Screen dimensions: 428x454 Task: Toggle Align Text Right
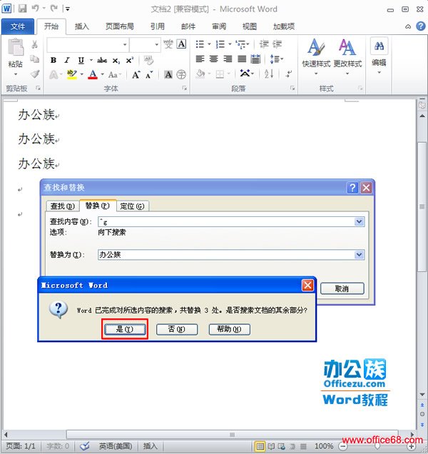coord(228,59)
